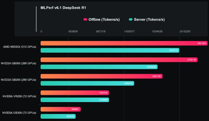Click the '1175890' server value label
Image resolution: width=209 pixels, height=121 pixels.
point(103,100)
